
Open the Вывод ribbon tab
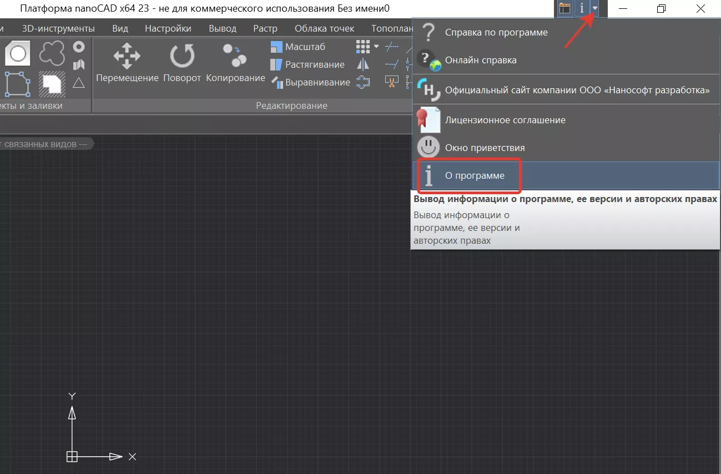(222, 28)
